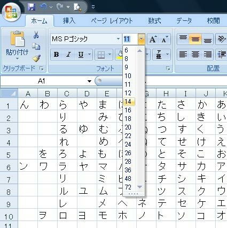Select row 5 header
The width and height of the screenshot is (227, 228).
[x=9, y=153]
